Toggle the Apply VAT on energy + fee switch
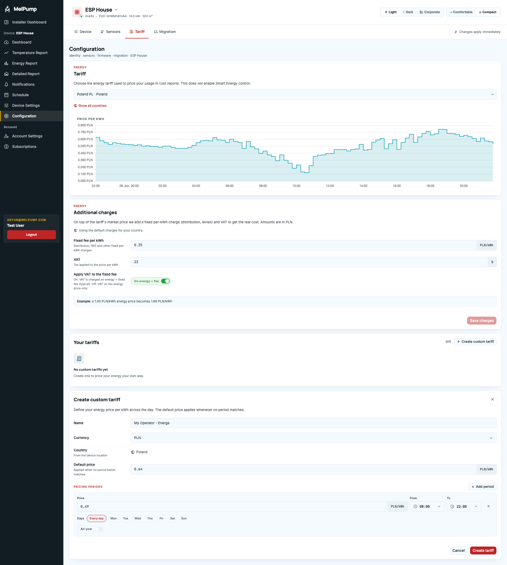Screen dimensions: 507x565 coord(165,281)
